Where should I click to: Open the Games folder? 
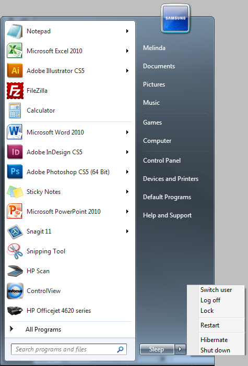click(152, 123)
